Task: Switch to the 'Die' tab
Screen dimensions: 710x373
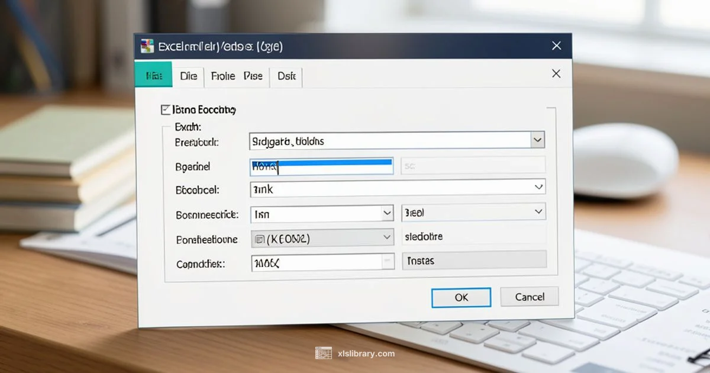Action: pos(188,76)
